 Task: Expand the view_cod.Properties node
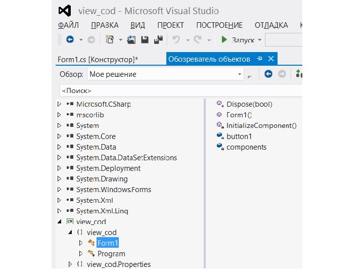(x=70, y=264)
